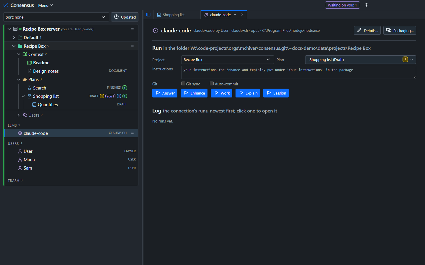Viewport: 425px width, 265px height.
Task: Click the yellow 1 badge in Plan dropdown
Action: coord(405,59)
